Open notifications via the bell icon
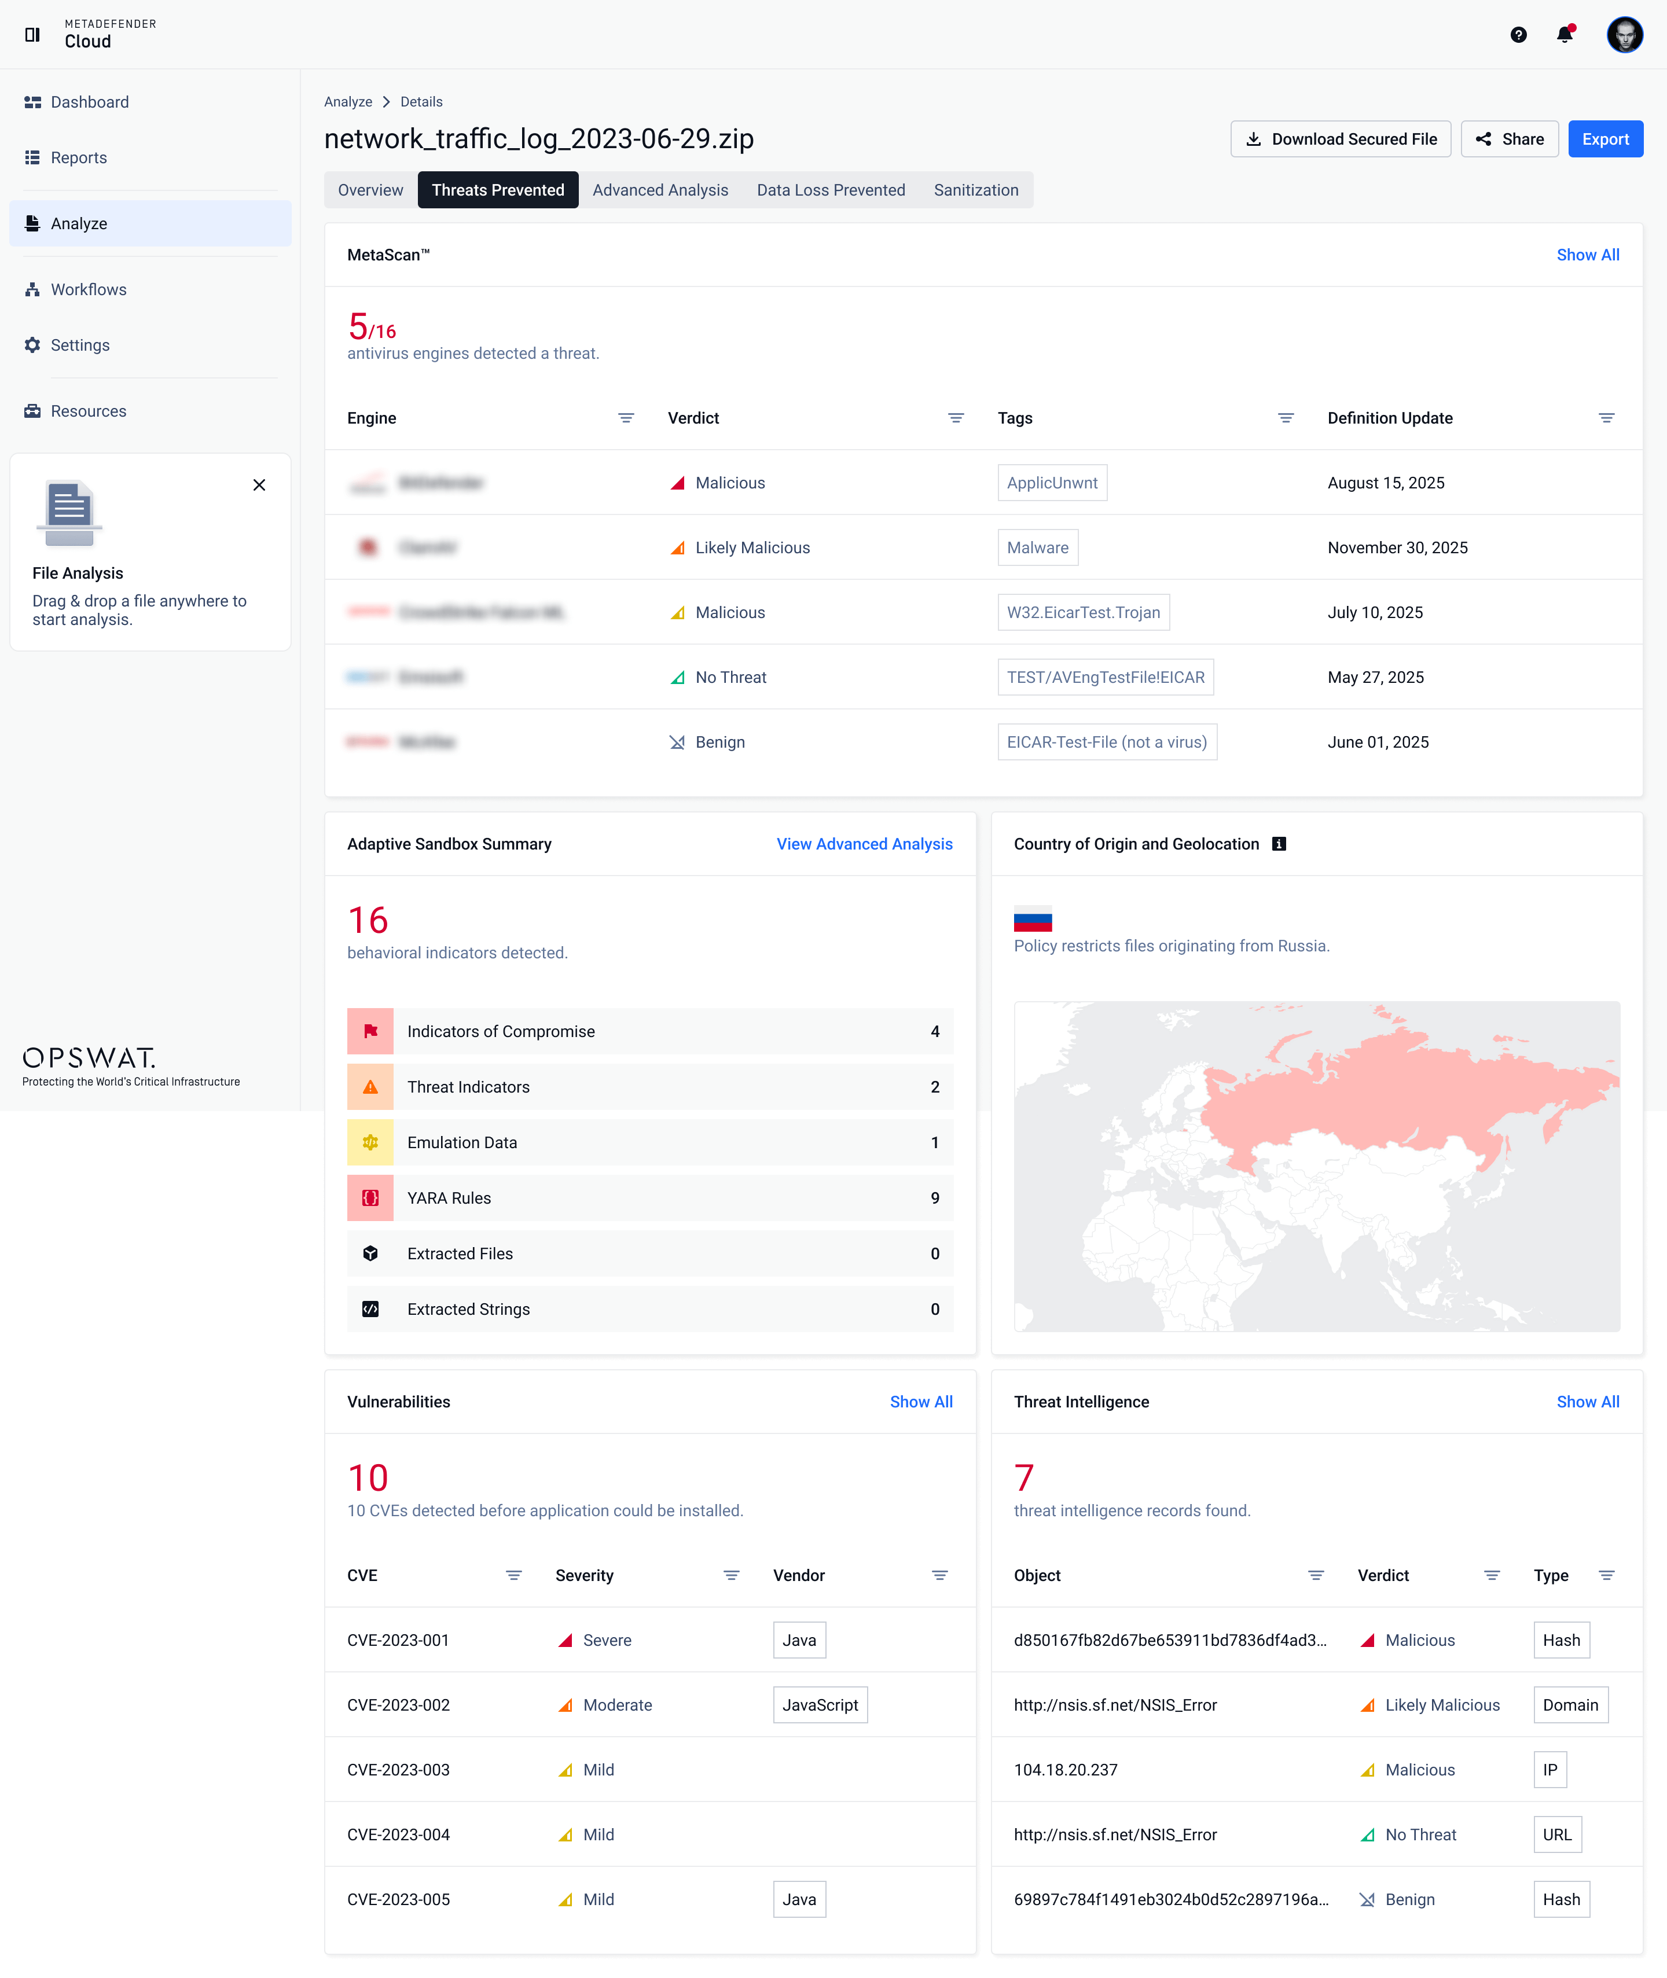 tap(1565, 35)
